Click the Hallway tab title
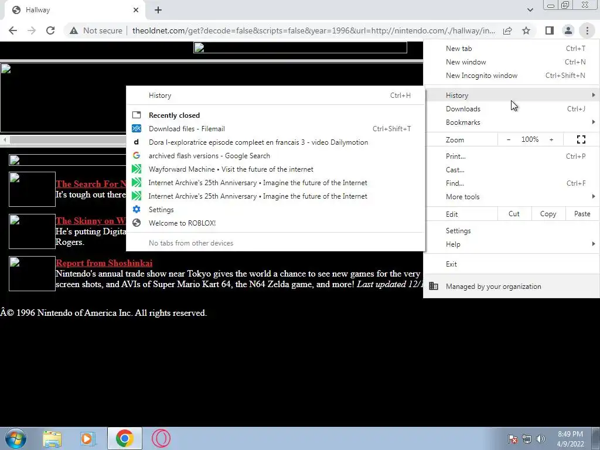This screenshot has width=600, height=450. click(x=37, y=10)
